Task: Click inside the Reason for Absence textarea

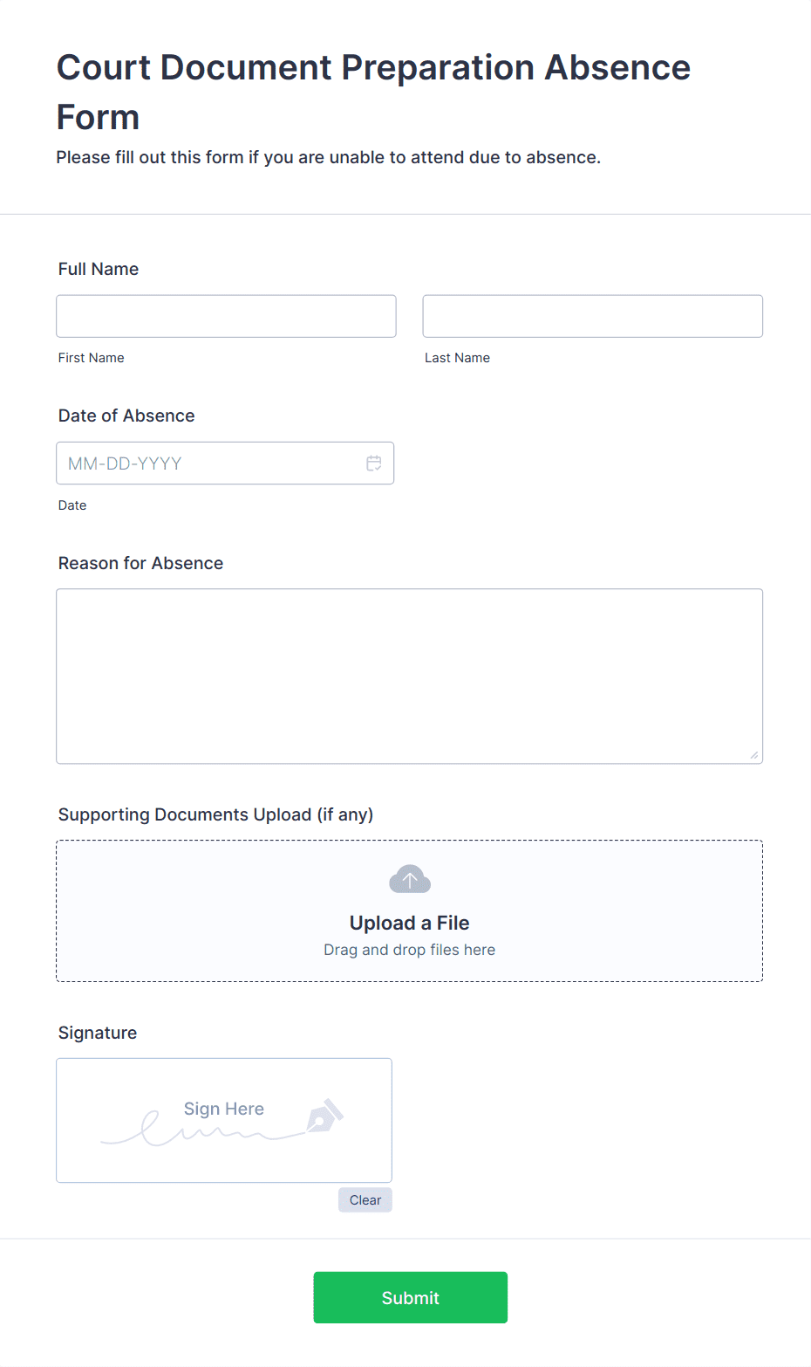Action: 410,677
